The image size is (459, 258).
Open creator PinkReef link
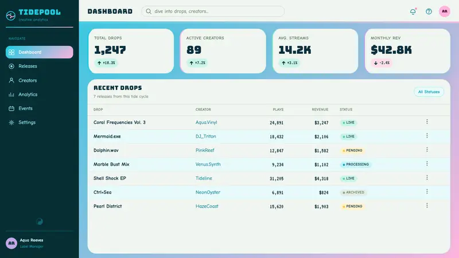(205, 150)
